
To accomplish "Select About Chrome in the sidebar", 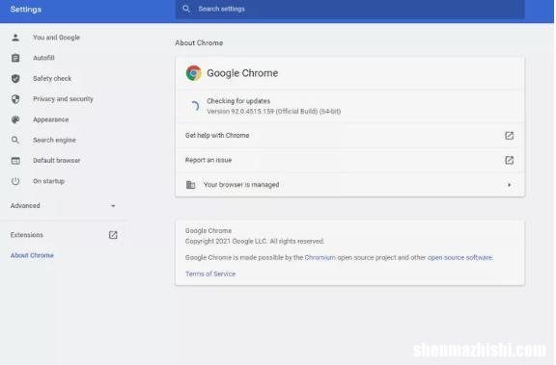I will (x=32, y=255).
